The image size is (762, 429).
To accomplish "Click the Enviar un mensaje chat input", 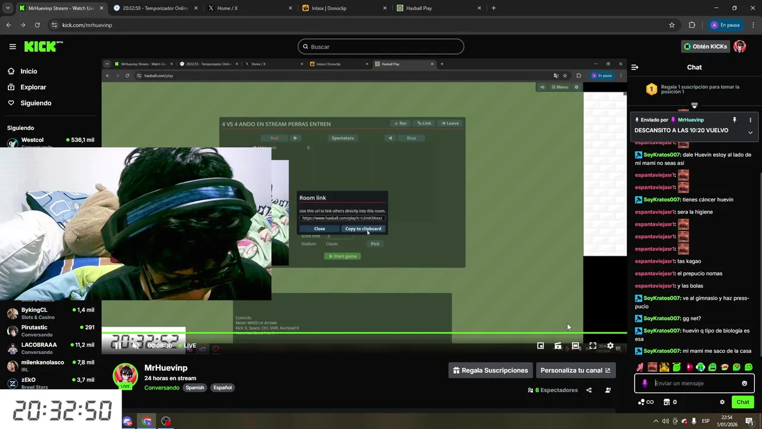I will tap(694, 383).
